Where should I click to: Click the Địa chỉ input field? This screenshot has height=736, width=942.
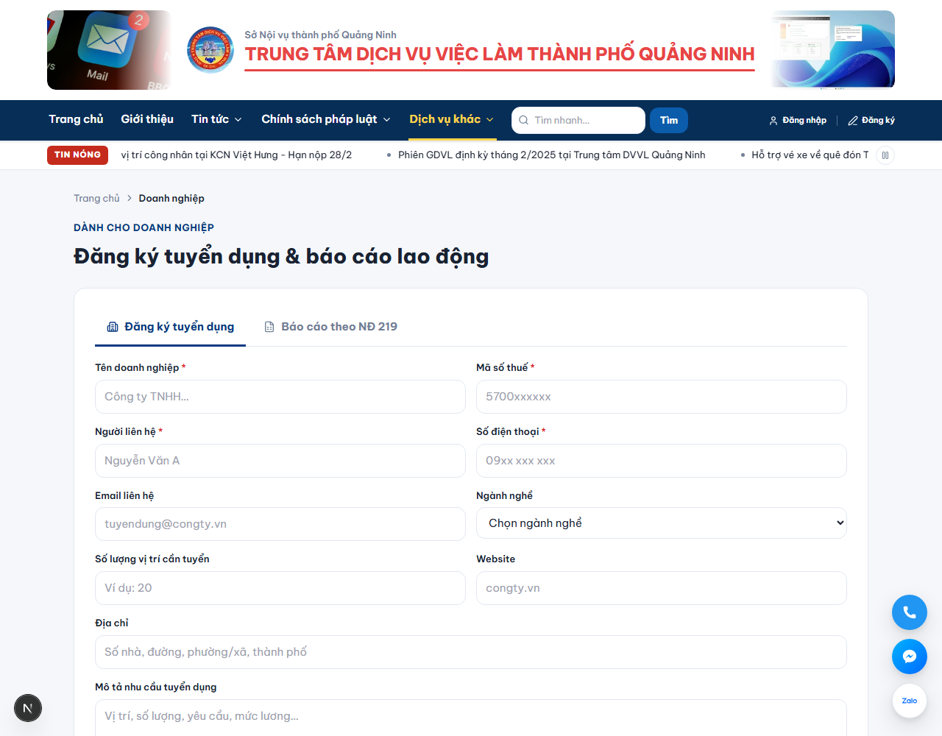tap(471, 652)
